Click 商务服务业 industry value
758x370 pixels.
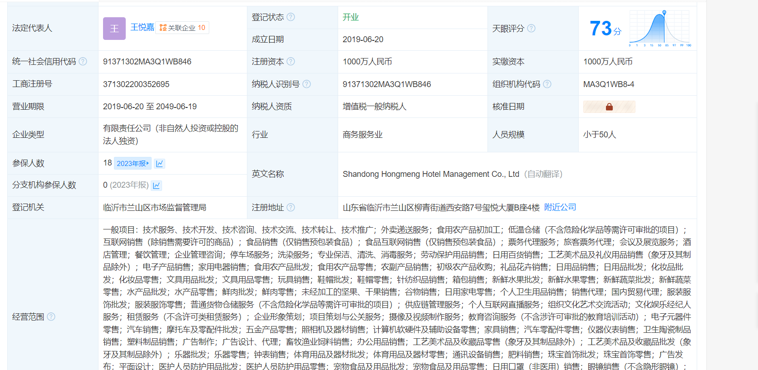363,135
